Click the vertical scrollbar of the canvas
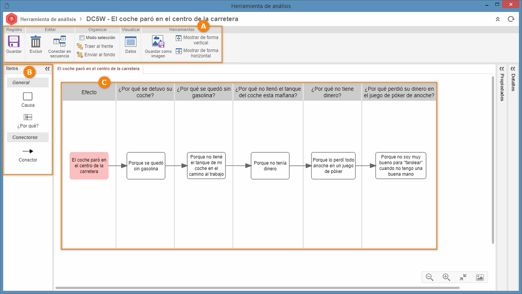 (493, 159)
